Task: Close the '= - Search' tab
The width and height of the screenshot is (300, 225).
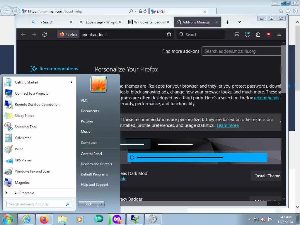Action: coord(71,22)
